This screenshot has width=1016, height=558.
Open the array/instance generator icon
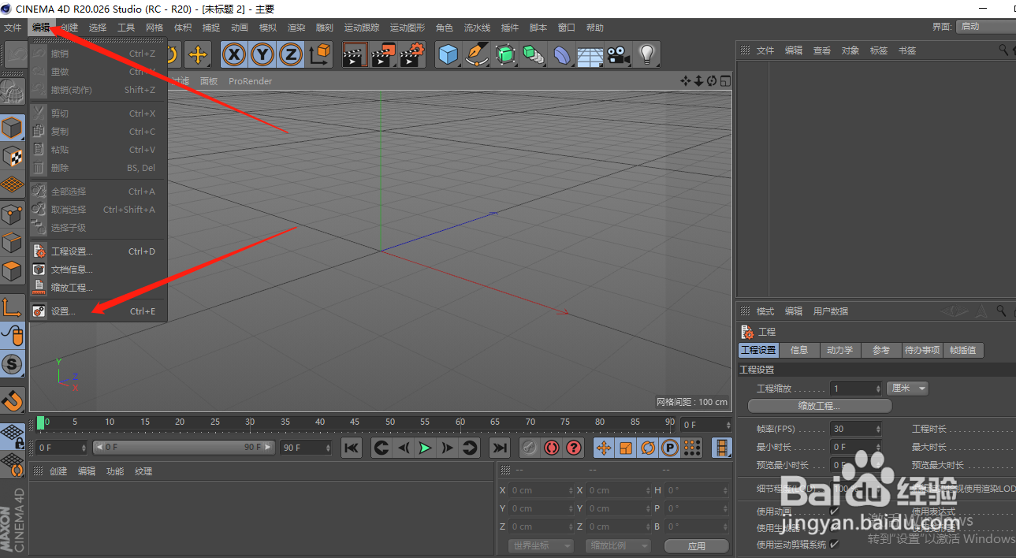point(533,54)
